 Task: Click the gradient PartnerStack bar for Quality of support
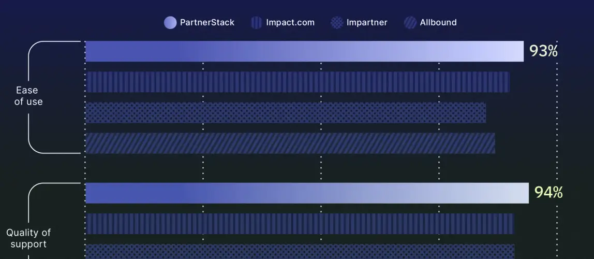307,193
